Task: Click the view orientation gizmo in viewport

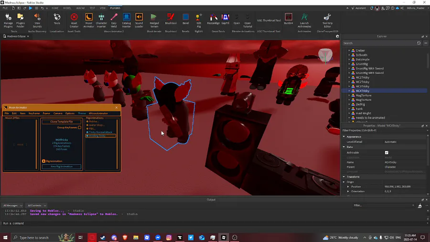Action: [325, 55]
